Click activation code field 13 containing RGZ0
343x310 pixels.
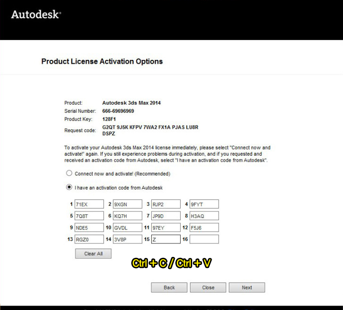pos(89,239)
